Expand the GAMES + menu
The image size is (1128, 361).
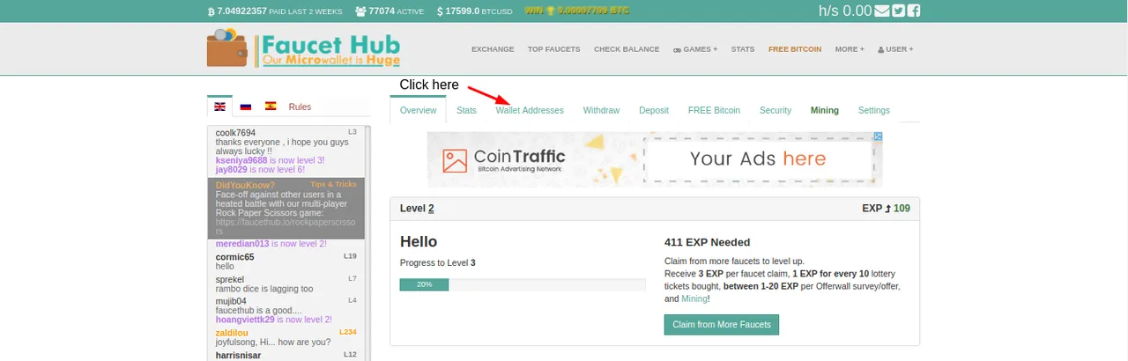pos(695,49)
